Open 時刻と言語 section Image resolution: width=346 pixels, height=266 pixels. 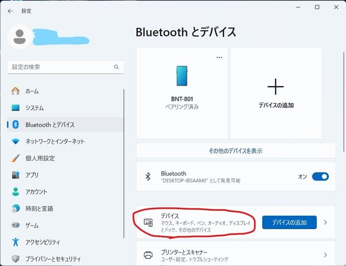[x=65, y=208]
